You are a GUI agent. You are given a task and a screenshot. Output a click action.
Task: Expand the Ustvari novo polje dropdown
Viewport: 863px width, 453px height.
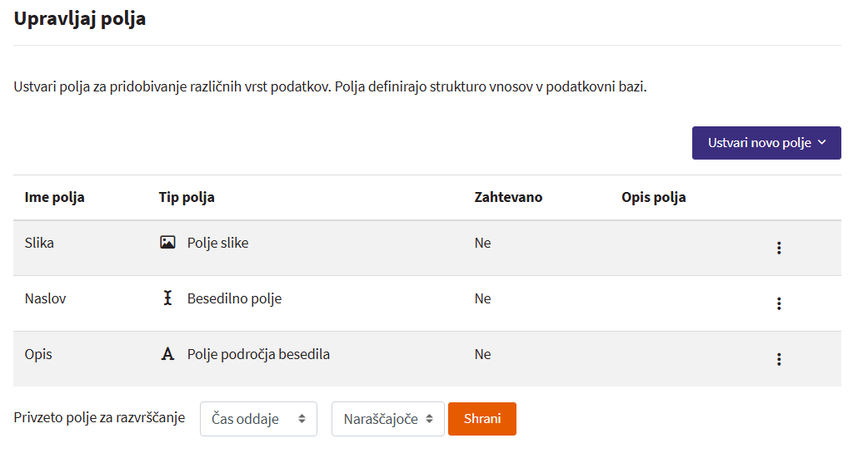point(766,143)
